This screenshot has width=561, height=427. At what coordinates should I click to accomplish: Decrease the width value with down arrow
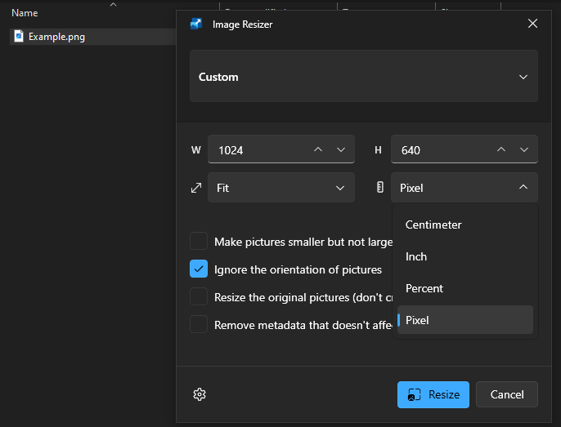(341, 149)
